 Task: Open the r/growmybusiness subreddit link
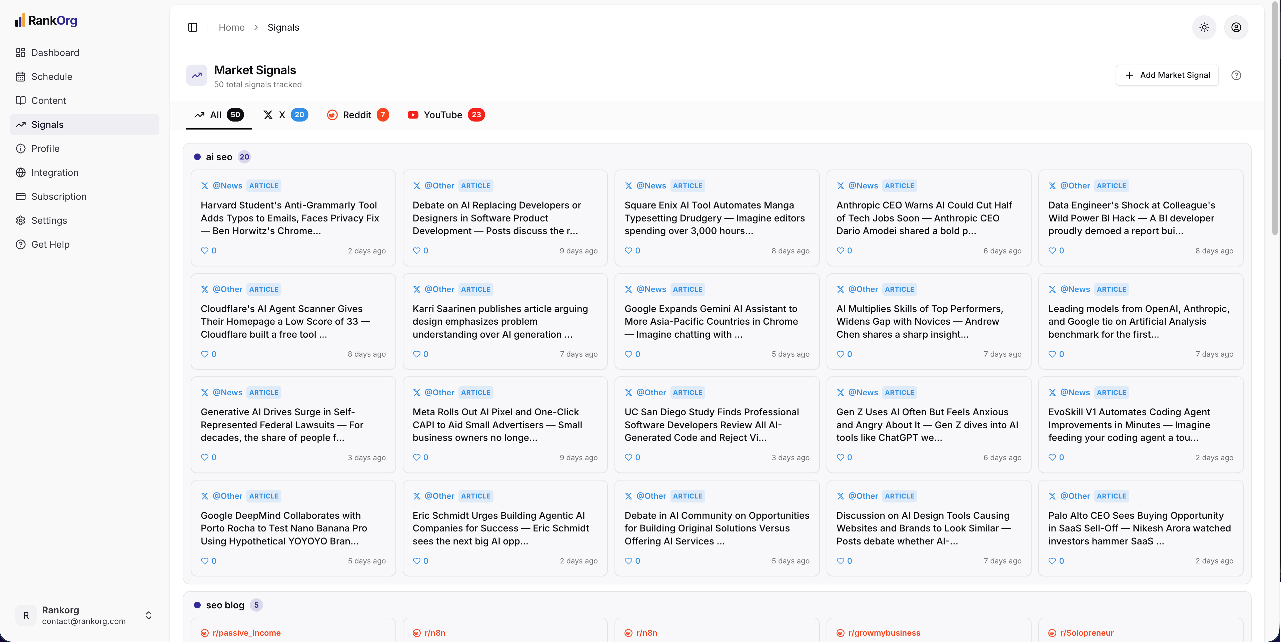pyautogui.click(x=884, y=633)
